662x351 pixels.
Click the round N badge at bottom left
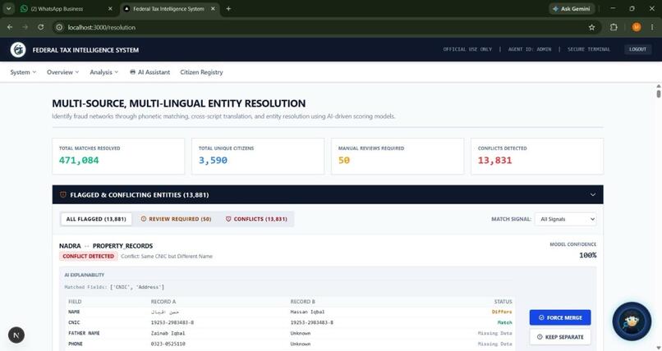pyautogui.click(x=16, y=335)
